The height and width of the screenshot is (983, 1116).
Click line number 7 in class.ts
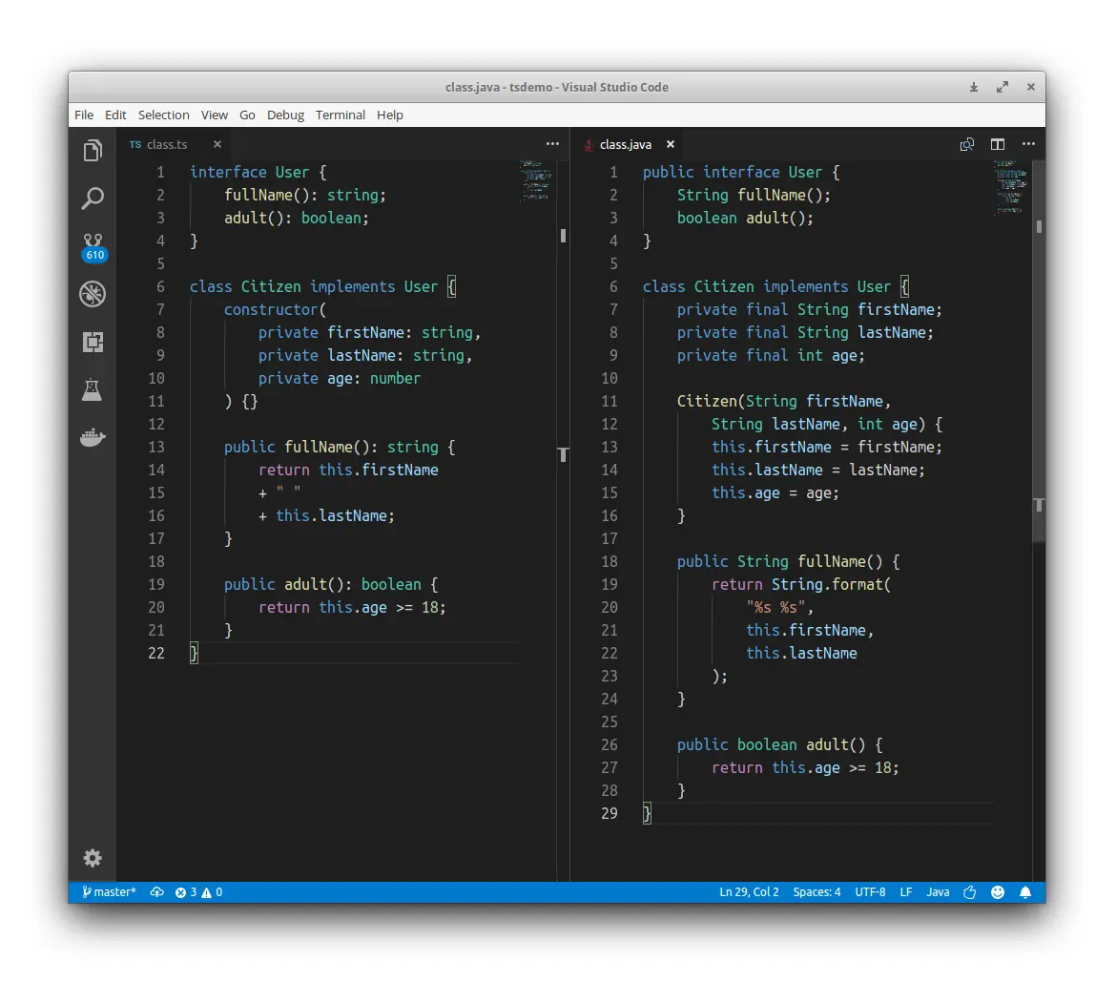coord(160,309)
